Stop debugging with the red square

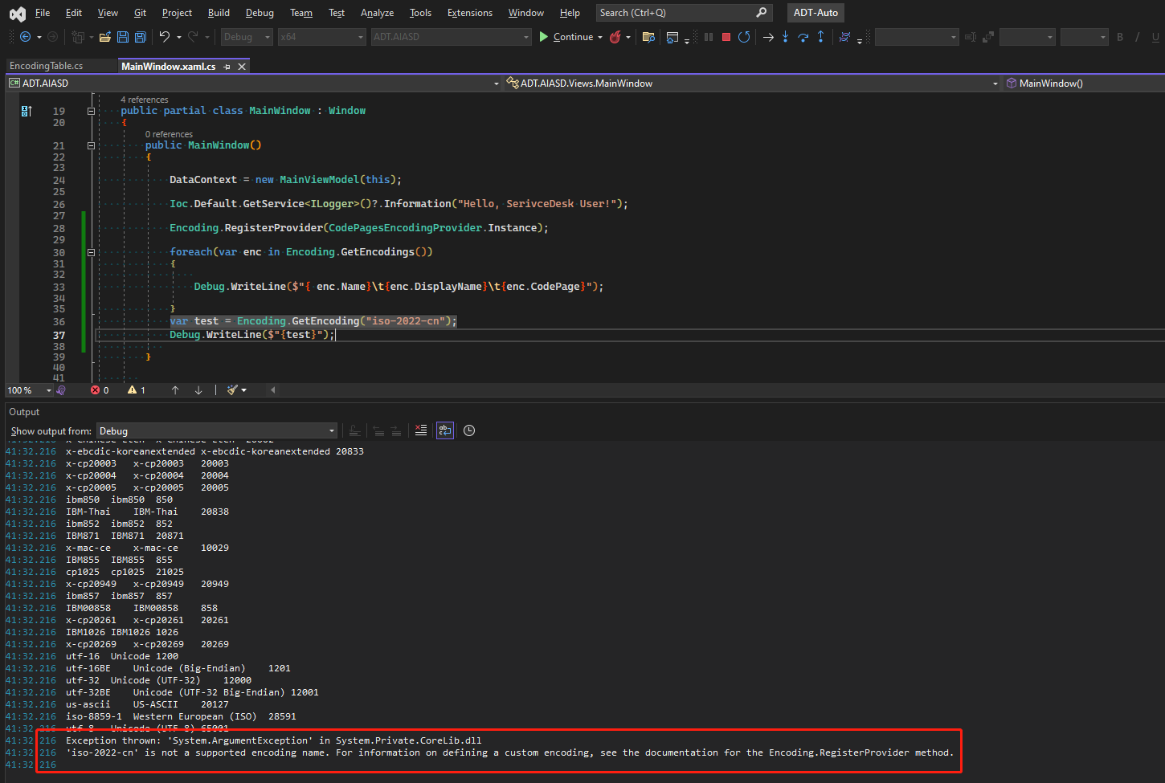click(726, 37)
